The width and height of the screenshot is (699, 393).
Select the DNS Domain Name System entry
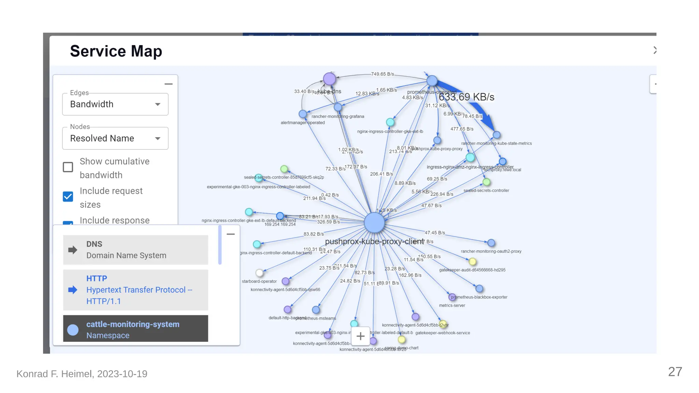(135, 250)
